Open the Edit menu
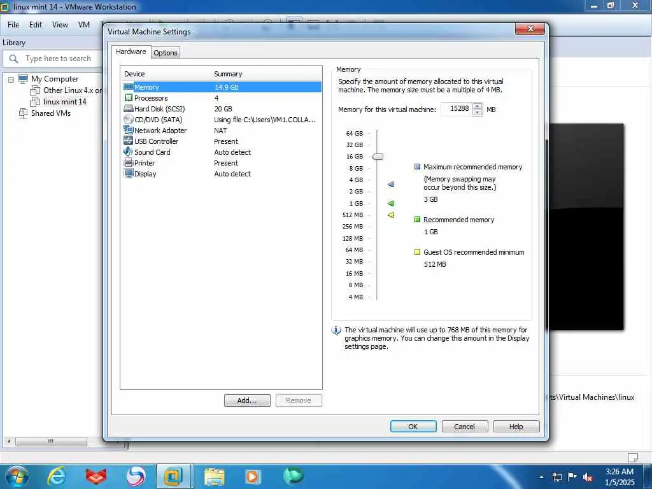652x489 pixels. [36, 25]
